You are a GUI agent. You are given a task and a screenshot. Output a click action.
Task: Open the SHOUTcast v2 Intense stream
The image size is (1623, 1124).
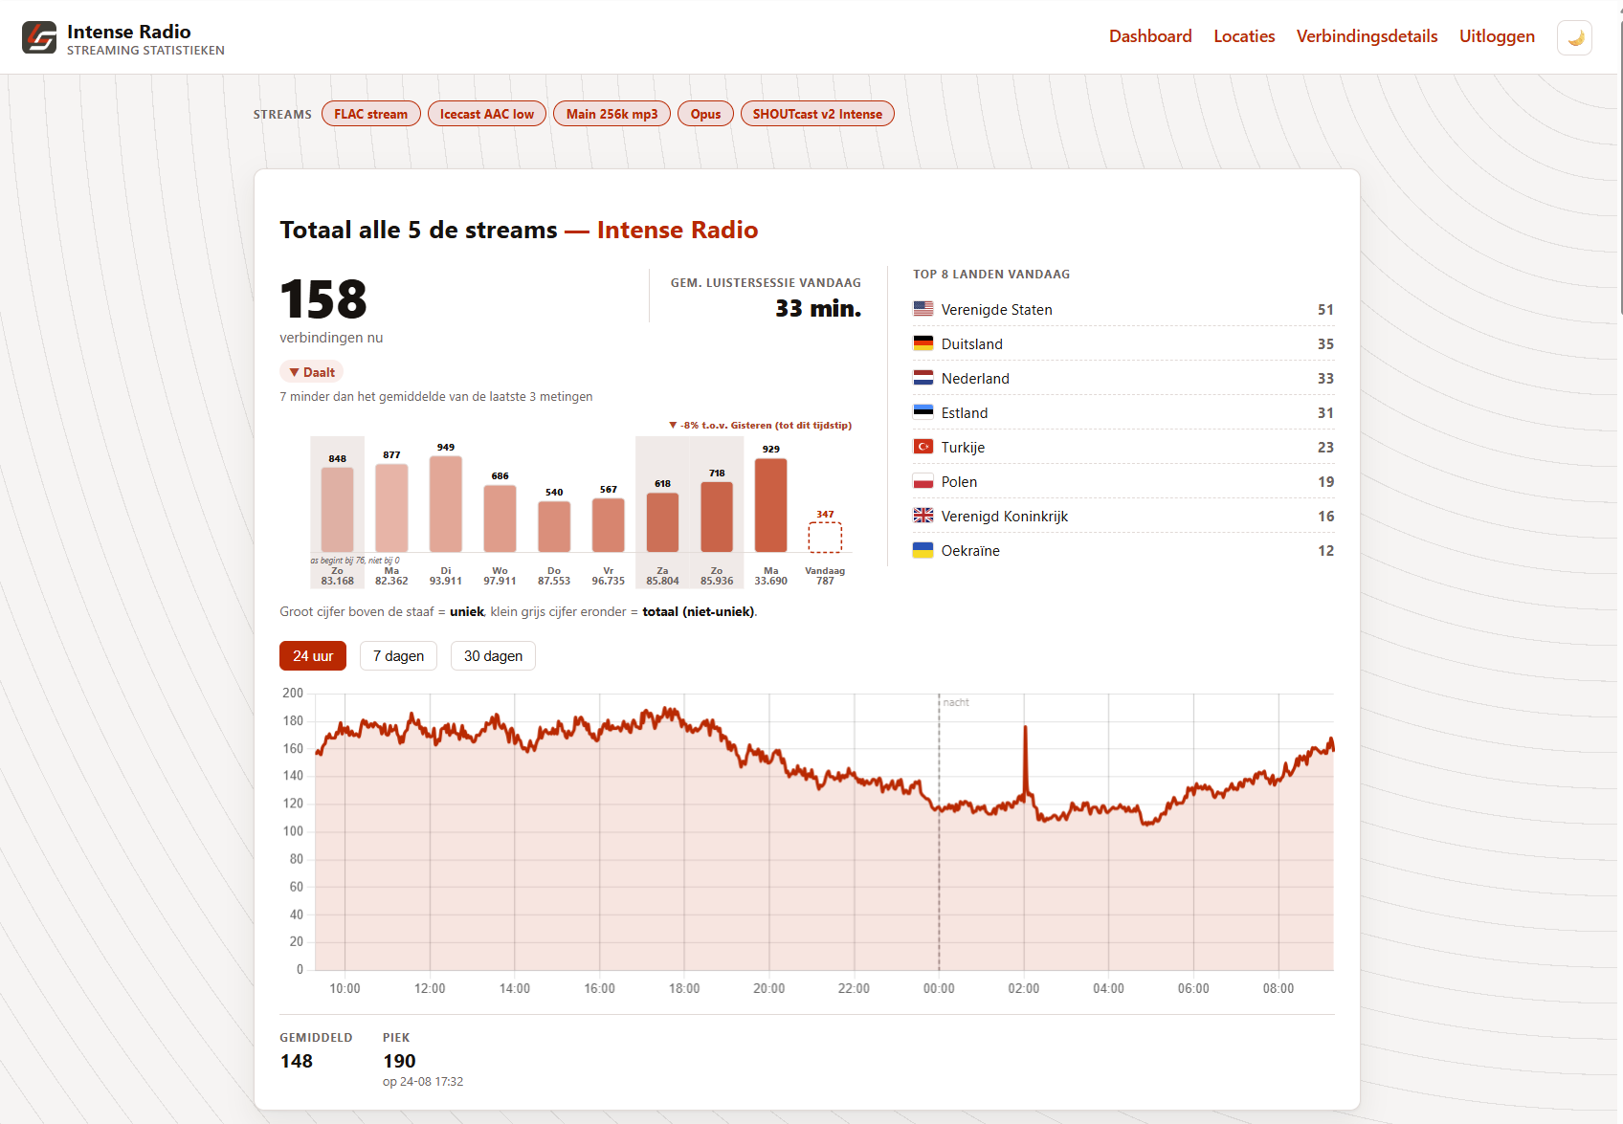817,114
